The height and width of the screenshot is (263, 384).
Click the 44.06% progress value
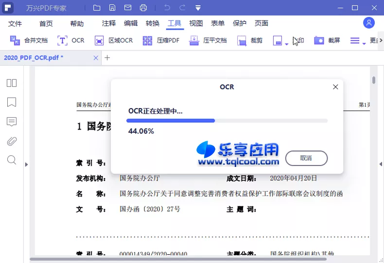(x=141, y=131)
